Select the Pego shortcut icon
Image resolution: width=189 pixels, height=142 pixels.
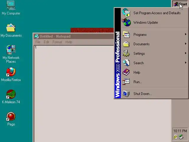(11, 116)
